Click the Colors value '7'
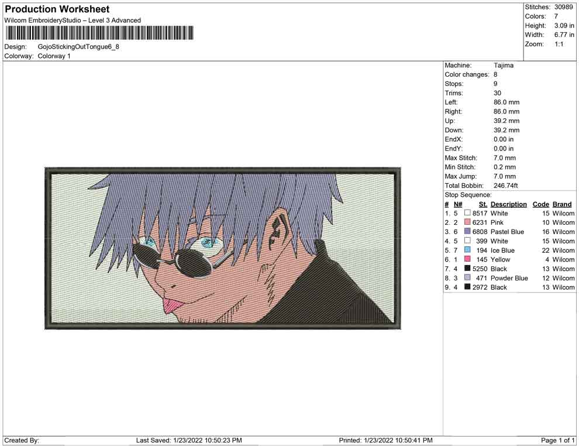Viewport: 579px width, 446px height. (556, 16)
